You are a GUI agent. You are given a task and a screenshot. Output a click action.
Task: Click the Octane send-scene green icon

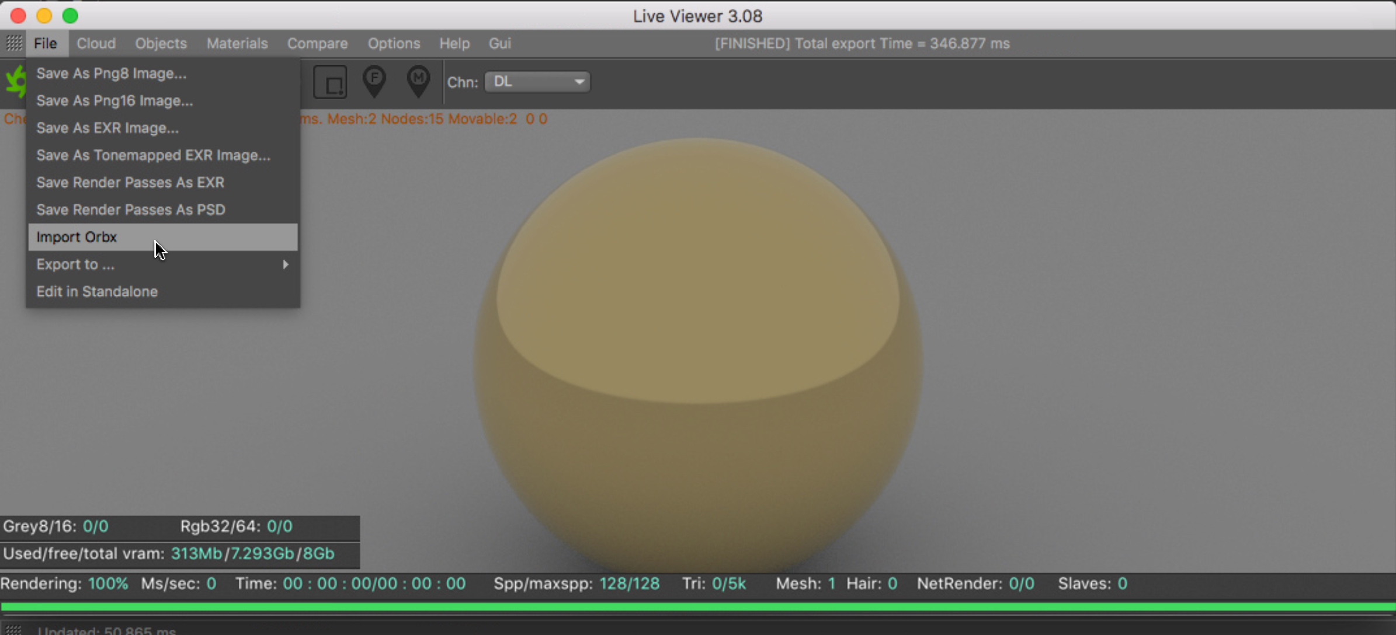coord(15,82)
